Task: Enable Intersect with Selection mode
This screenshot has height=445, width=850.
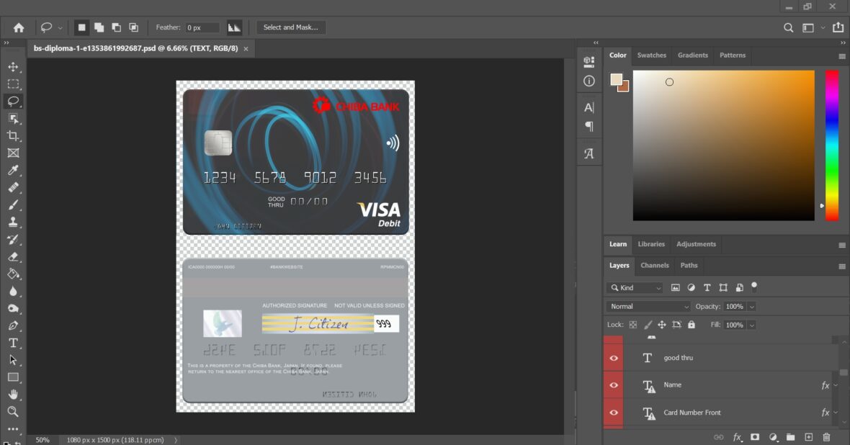Action: [x=133, y=27]
